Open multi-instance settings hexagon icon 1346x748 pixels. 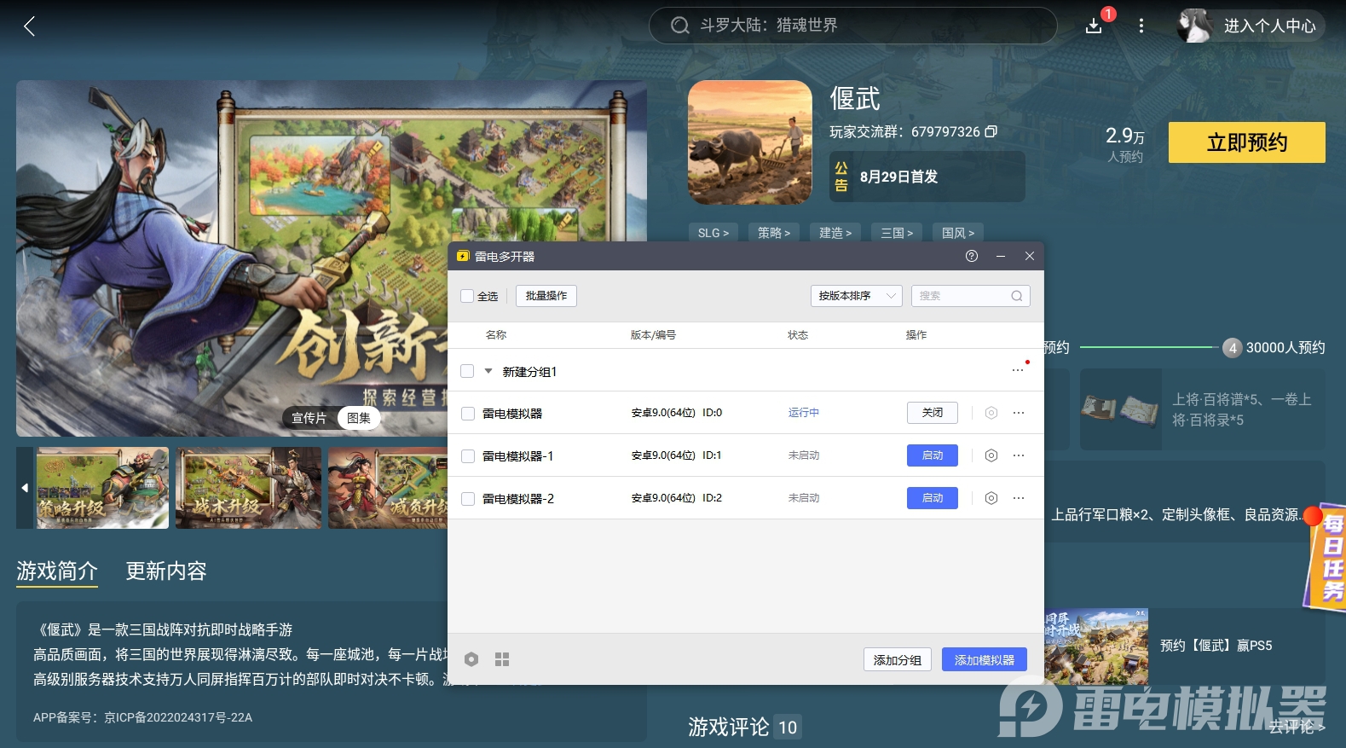[x=471, y=659]
